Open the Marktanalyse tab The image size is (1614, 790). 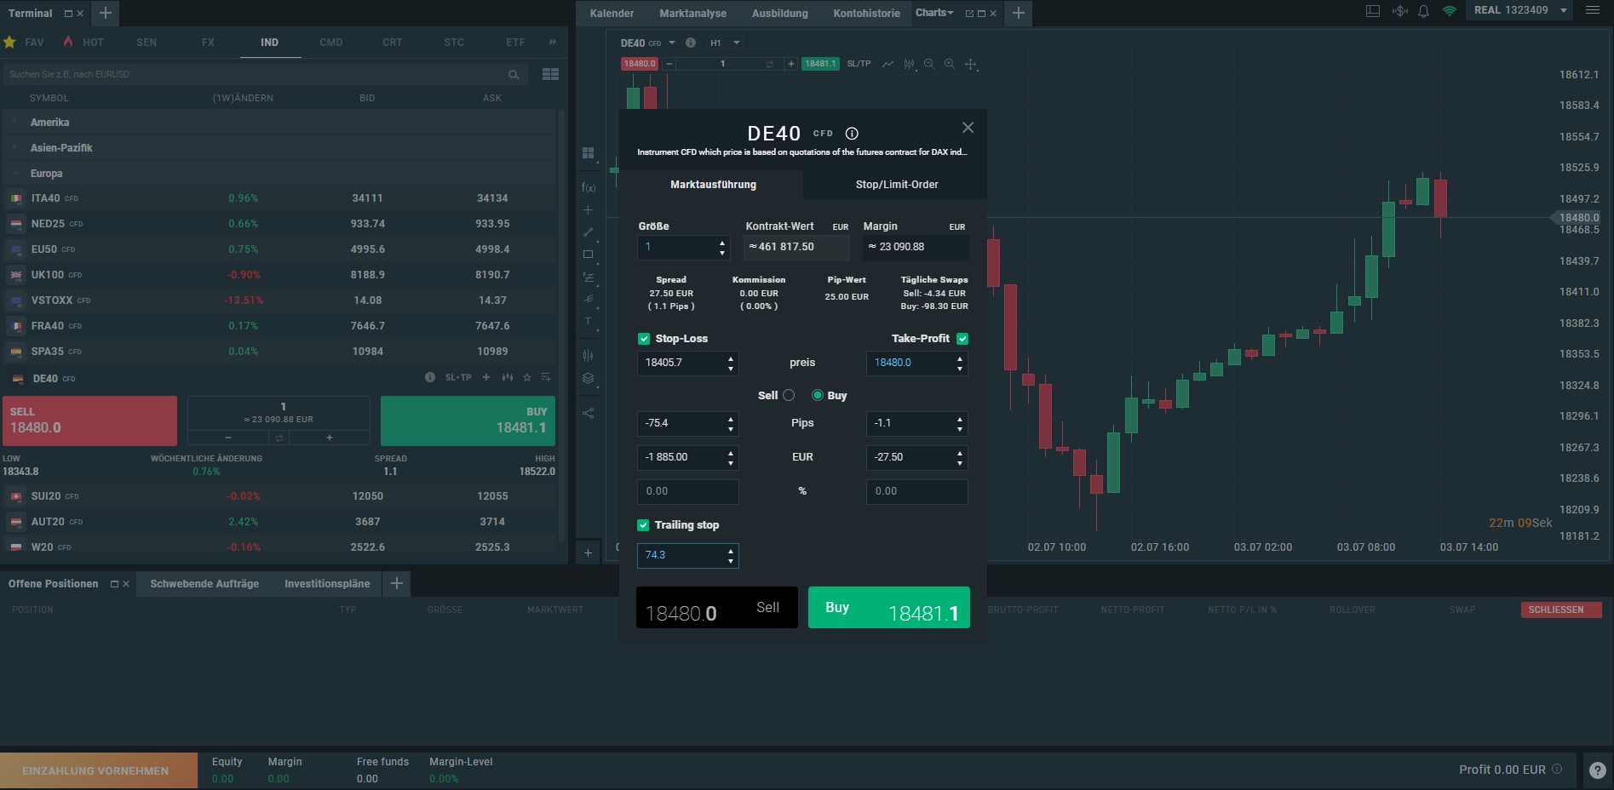692,14
